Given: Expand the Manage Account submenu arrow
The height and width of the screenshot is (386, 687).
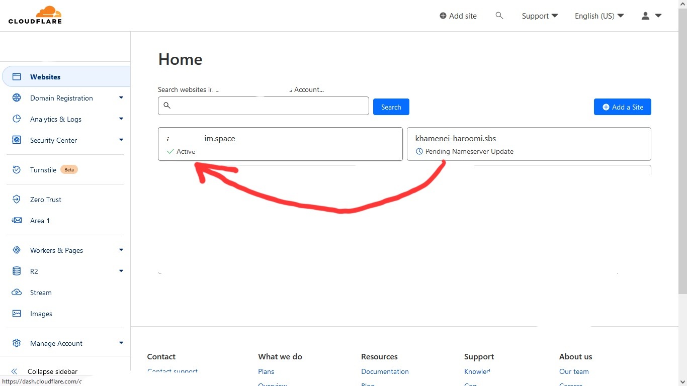Looking at the screenshot, I should [x=121, y=343].
